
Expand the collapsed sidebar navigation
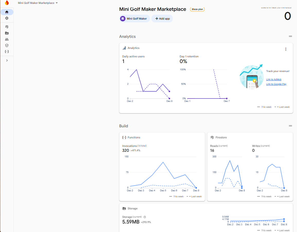tap(7, 60)
